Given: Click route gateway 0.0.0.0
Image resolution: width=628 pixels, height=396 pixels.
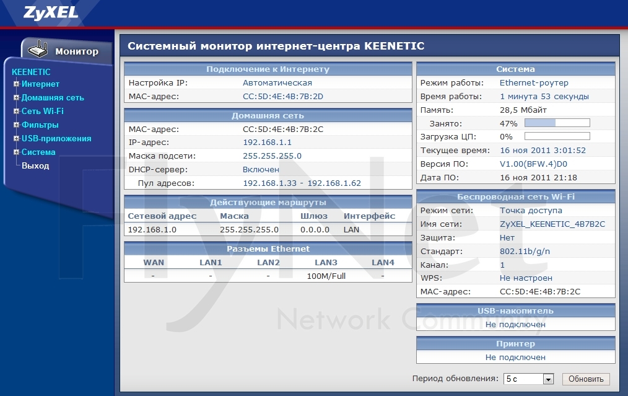Looking at the screenshot, I should coord(315,230).
